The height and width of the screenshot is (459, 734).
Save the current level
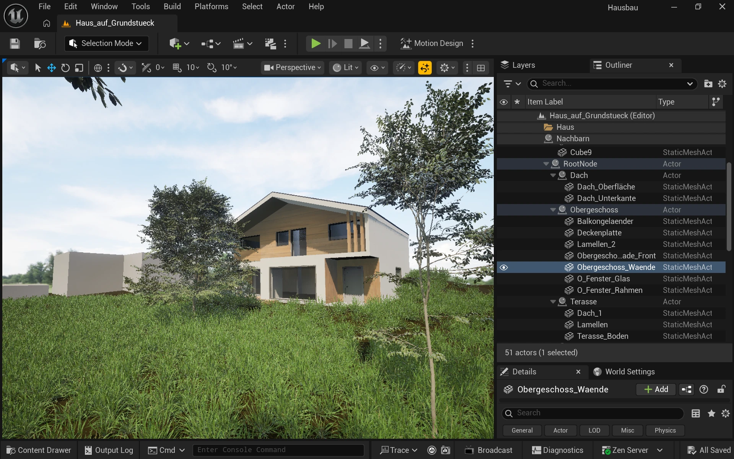point(15,43)
